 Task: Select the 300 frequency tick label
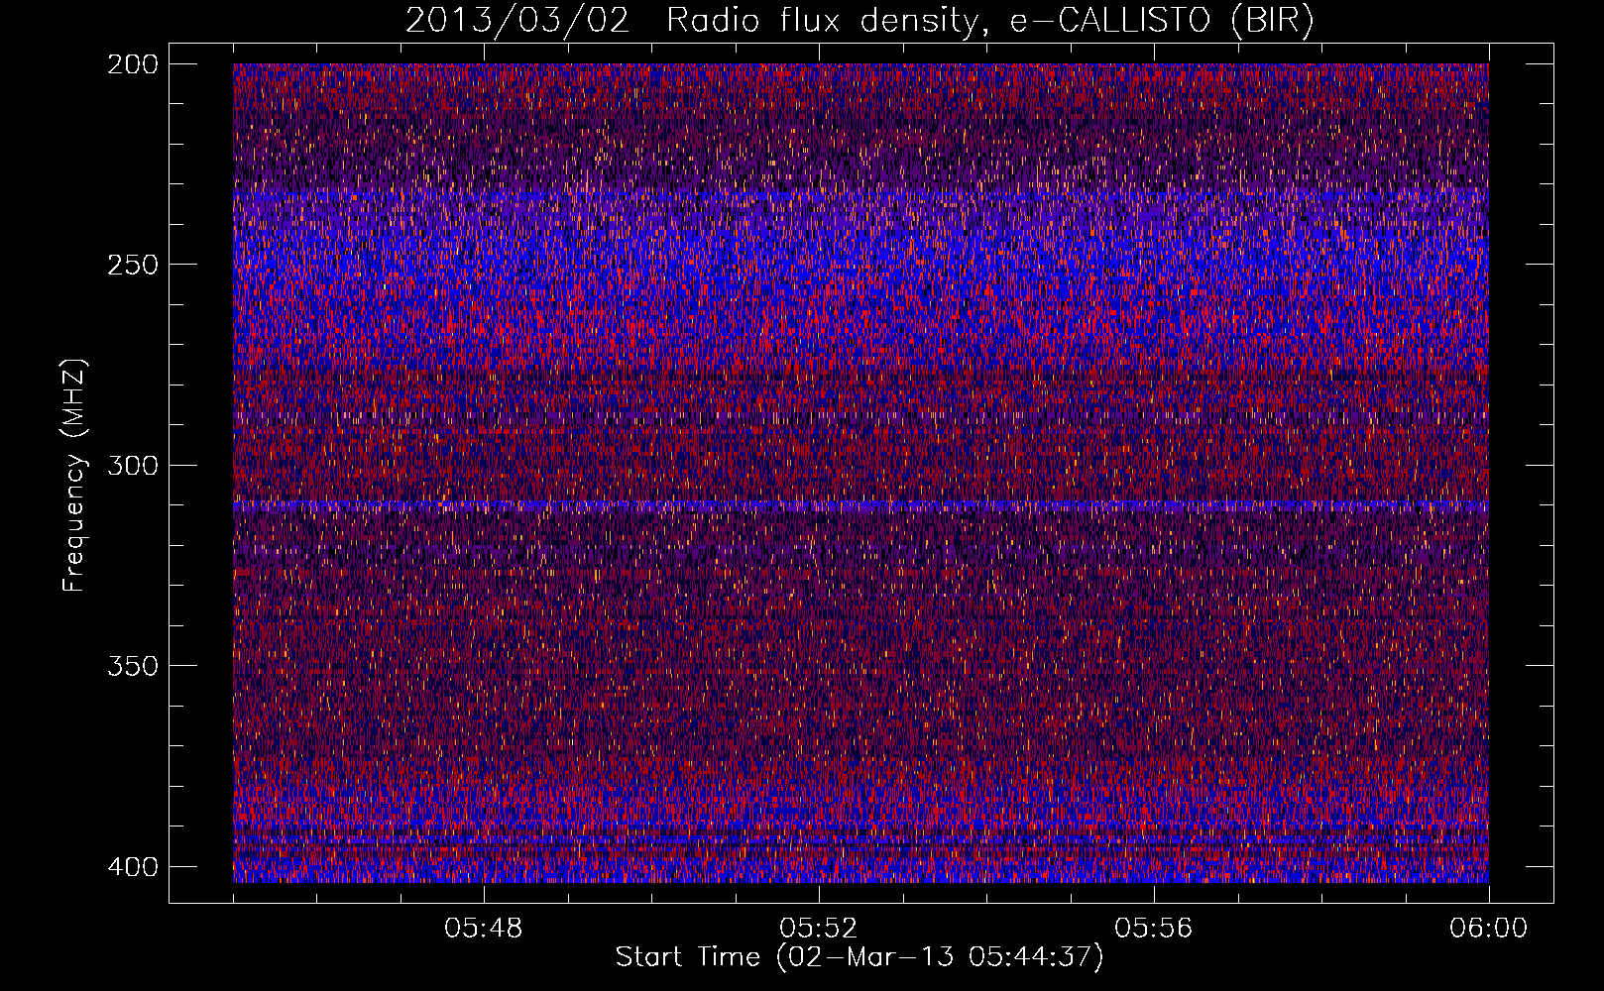coord(132,466)
